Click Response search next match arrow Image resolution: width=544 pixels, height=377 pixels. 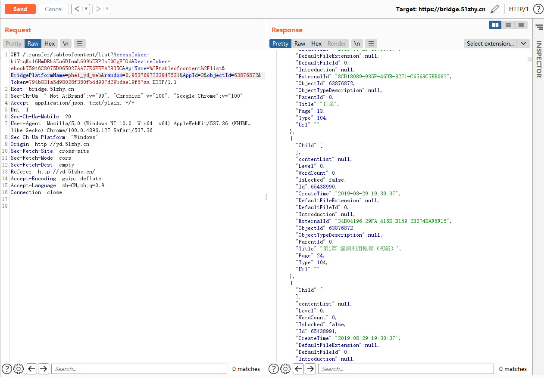coord(310,369)
